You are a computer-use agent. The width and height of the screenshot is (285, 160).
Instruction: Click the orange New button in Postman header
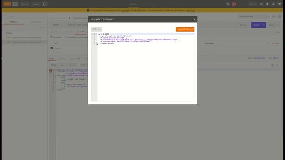[7, 4]
